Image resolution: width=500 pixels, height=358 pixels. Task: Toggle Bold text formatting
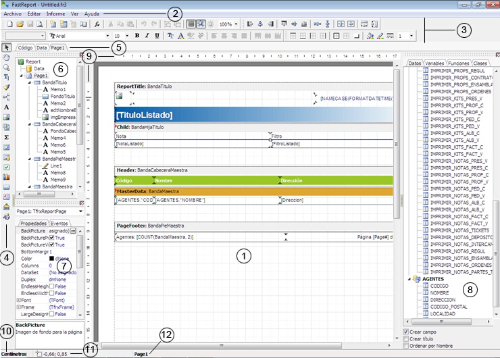click(x=136, y=36)
